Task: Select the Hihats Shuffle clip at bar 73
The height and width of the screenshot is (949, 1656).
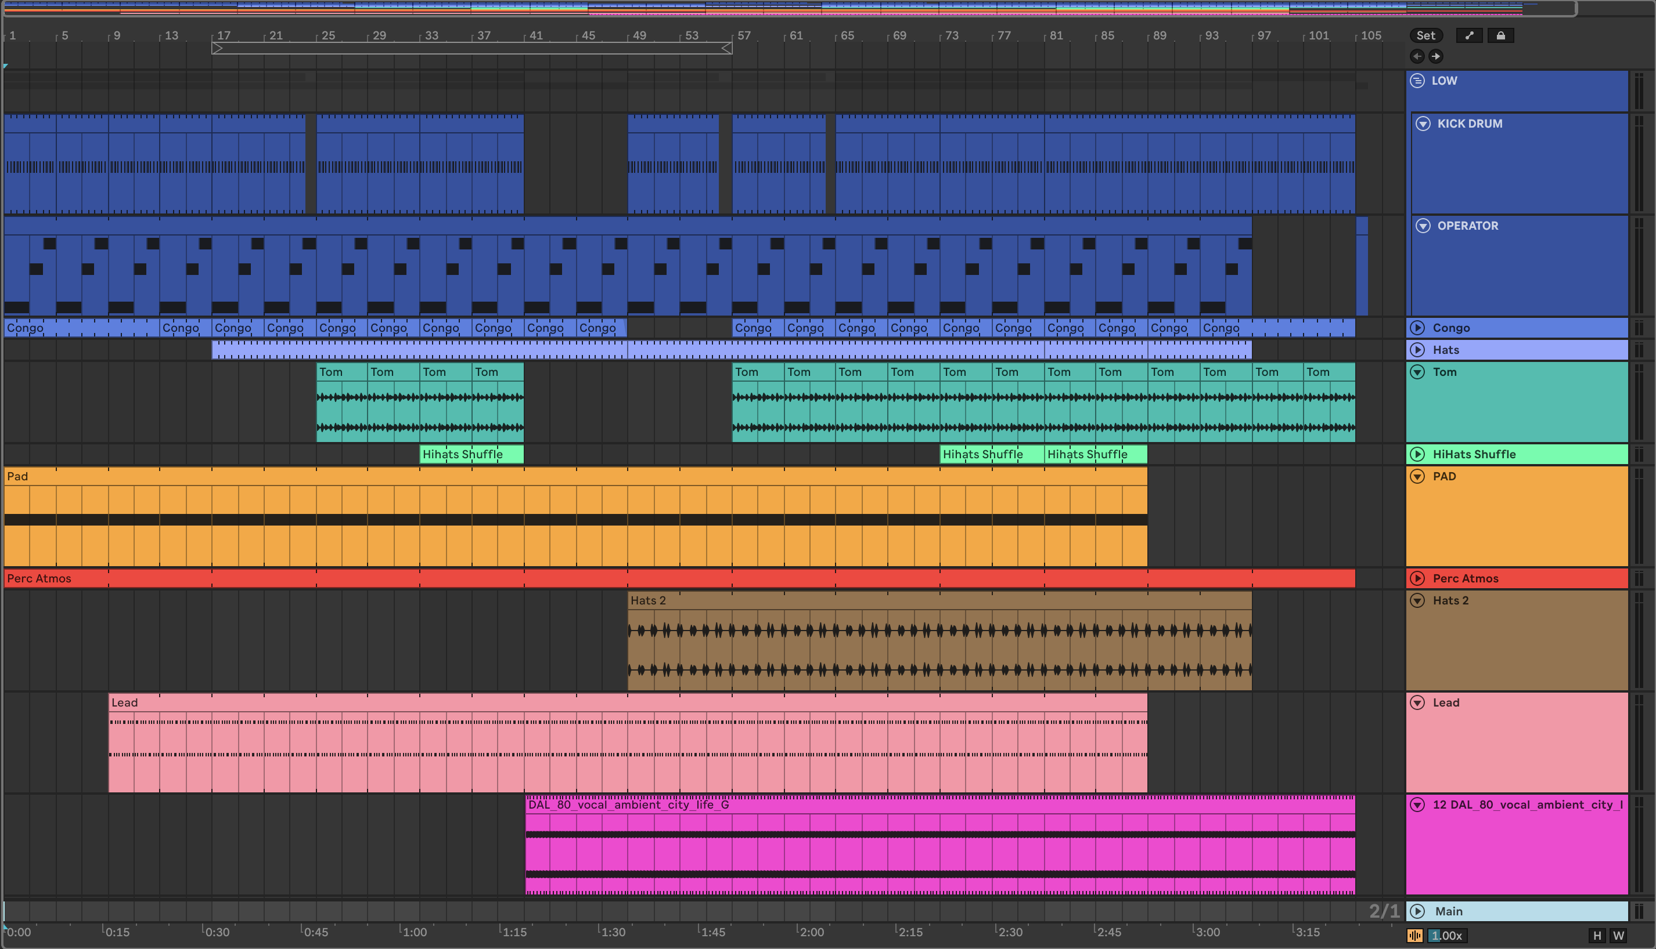Action: point(991,454)
